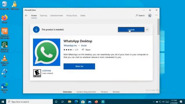Open Cortana from the taskbar circle
This screenshot has width=185, height=104.
click(x=56, y=102)
